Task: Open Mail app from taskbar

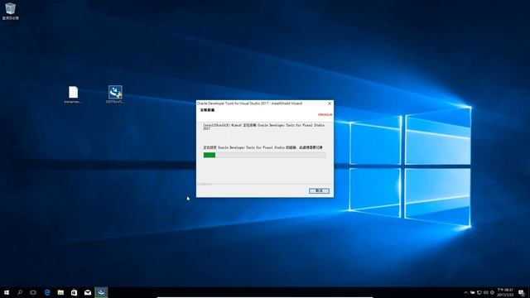Action: 88,292
